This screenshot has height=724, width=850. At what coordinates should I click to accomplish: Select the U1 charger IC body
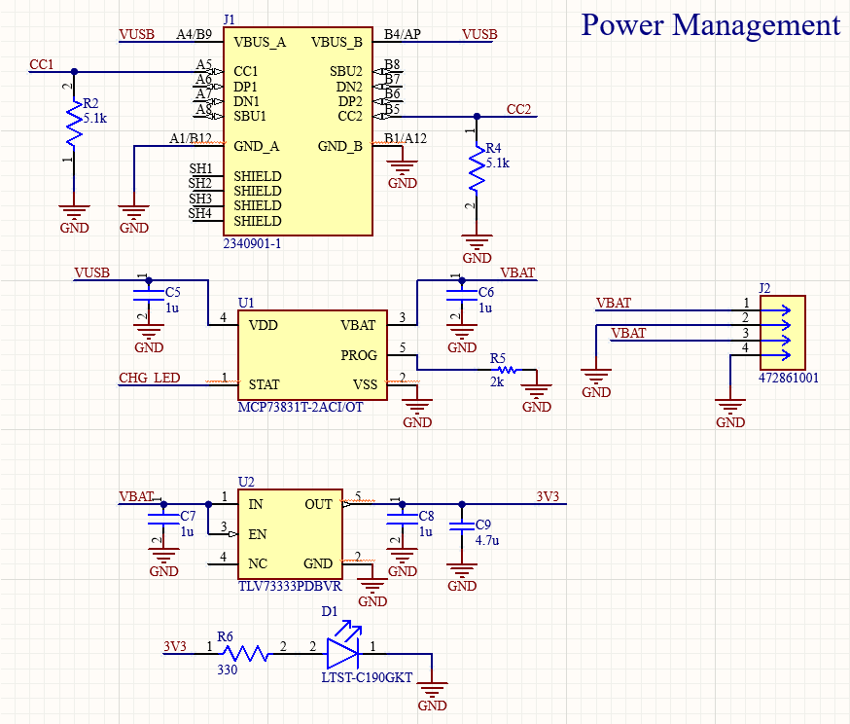coord(313,355)
